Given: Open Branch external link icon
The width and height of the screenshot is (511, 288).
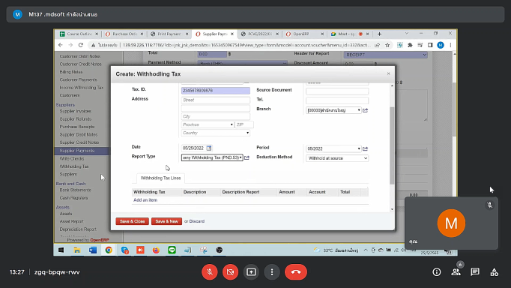Looking at the screenshot, I should click(x=366, y=110).
